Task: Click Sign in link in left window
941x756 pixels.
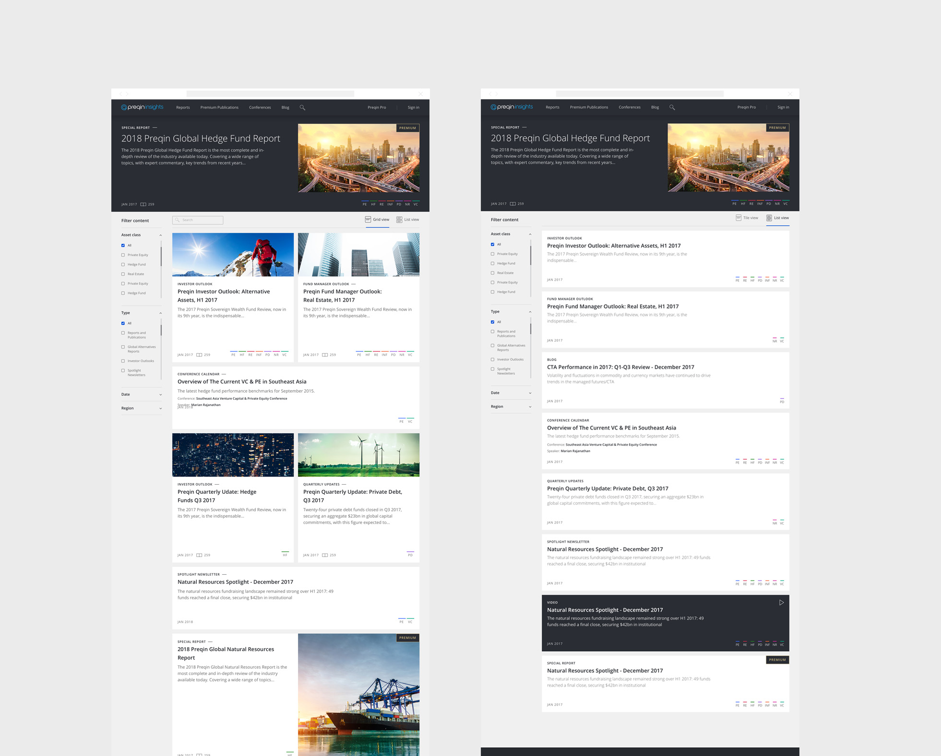Action: tap(414, 107)
